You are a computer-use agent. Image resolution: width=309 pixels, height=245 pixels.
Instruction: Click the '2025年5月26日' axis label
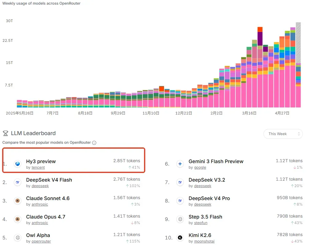19,113
